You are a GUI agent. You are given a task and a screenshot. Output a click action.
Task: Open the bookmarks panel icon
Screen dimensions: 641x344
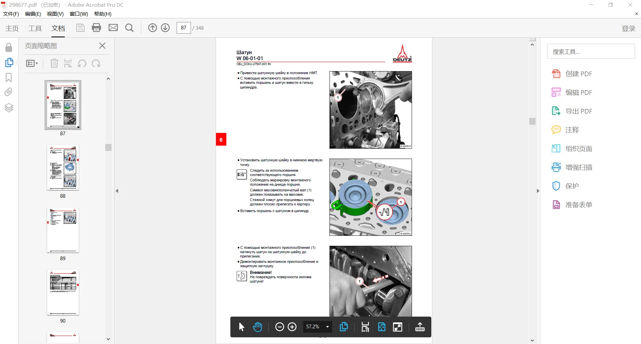point(9,77)
